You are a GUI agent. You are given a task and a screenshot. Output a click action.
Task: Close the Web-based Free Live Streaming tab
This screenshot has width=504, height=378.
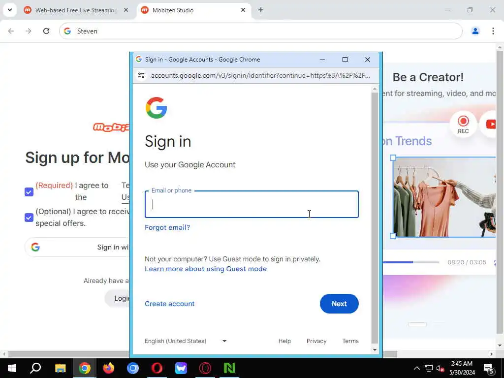tap(126, 10)
